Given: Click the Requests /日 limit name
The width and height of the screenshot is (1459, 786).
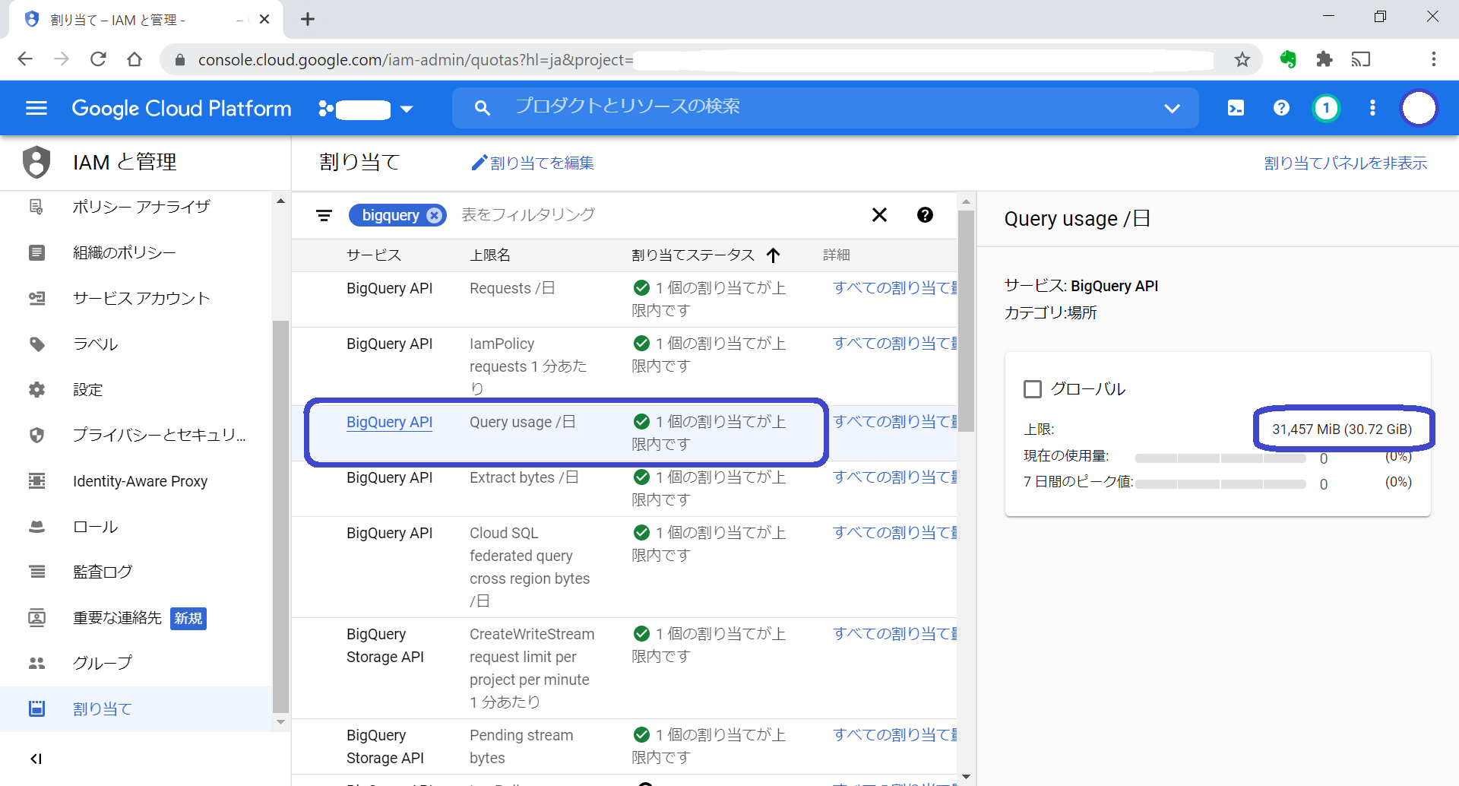Looking at the screenshot, I should point(512,288).
